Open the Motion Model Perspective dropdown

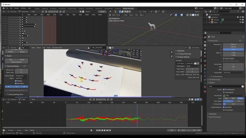pos(22,76)
